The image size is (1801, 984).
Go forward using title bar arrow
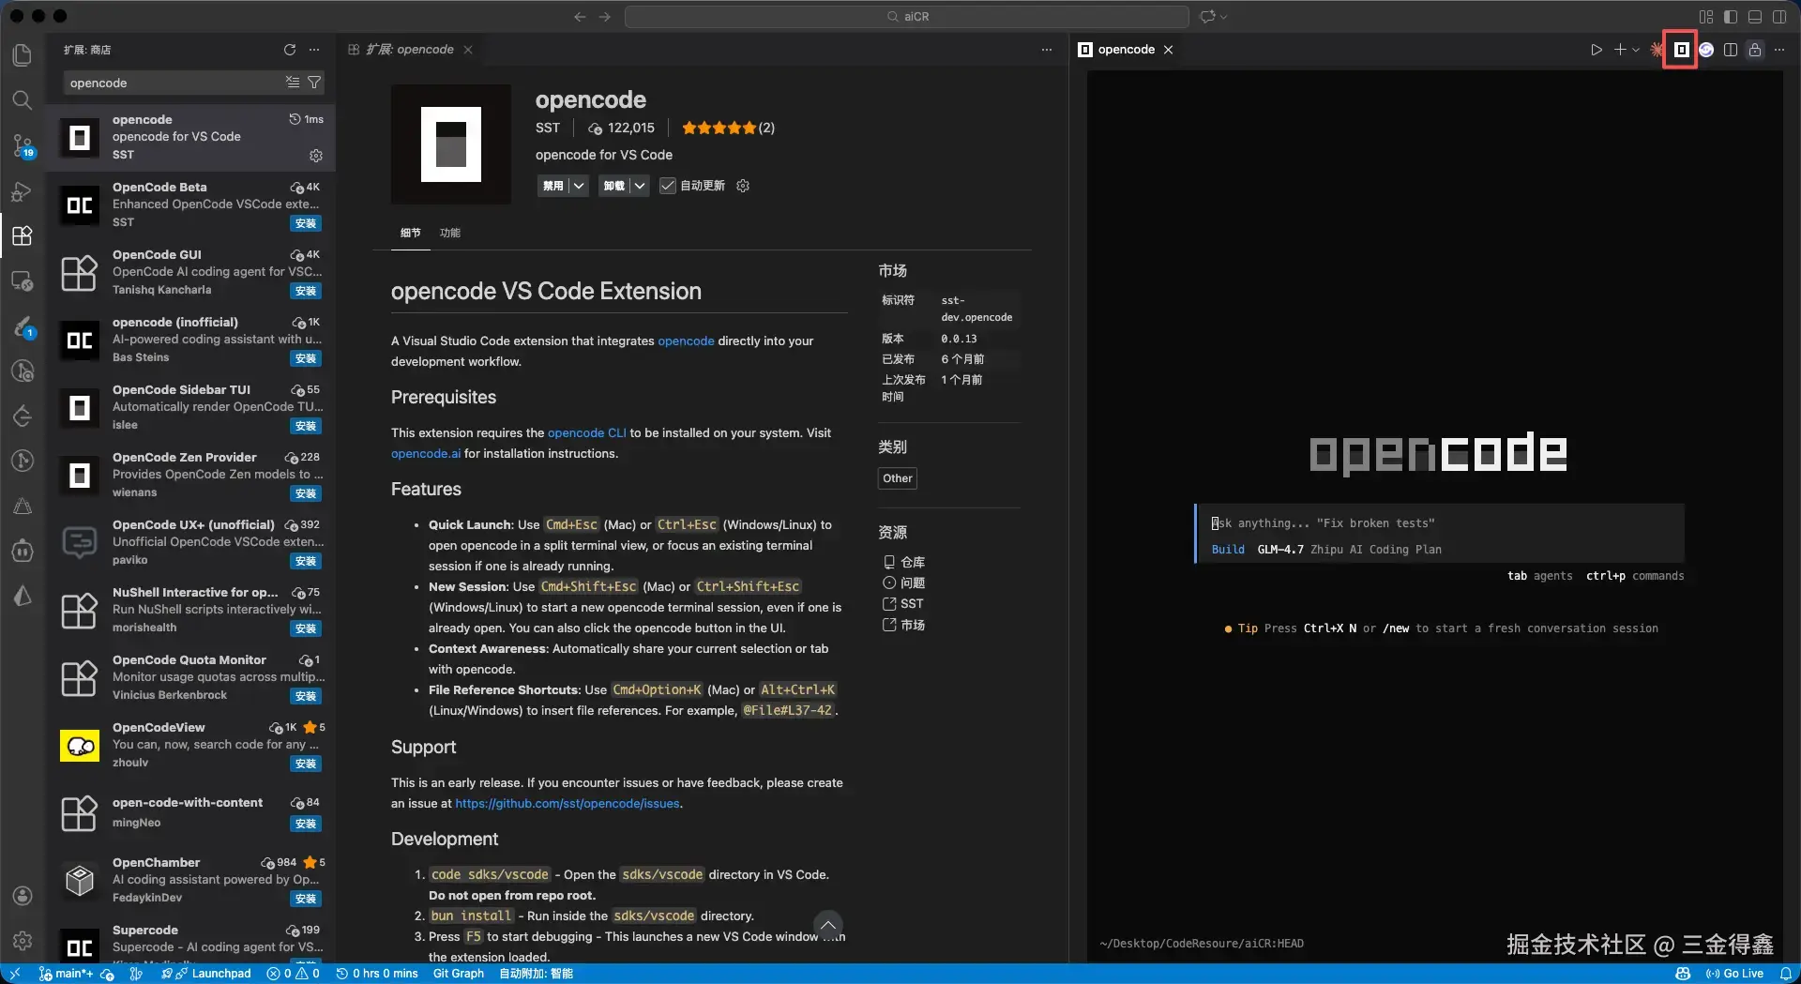(605, 16)
